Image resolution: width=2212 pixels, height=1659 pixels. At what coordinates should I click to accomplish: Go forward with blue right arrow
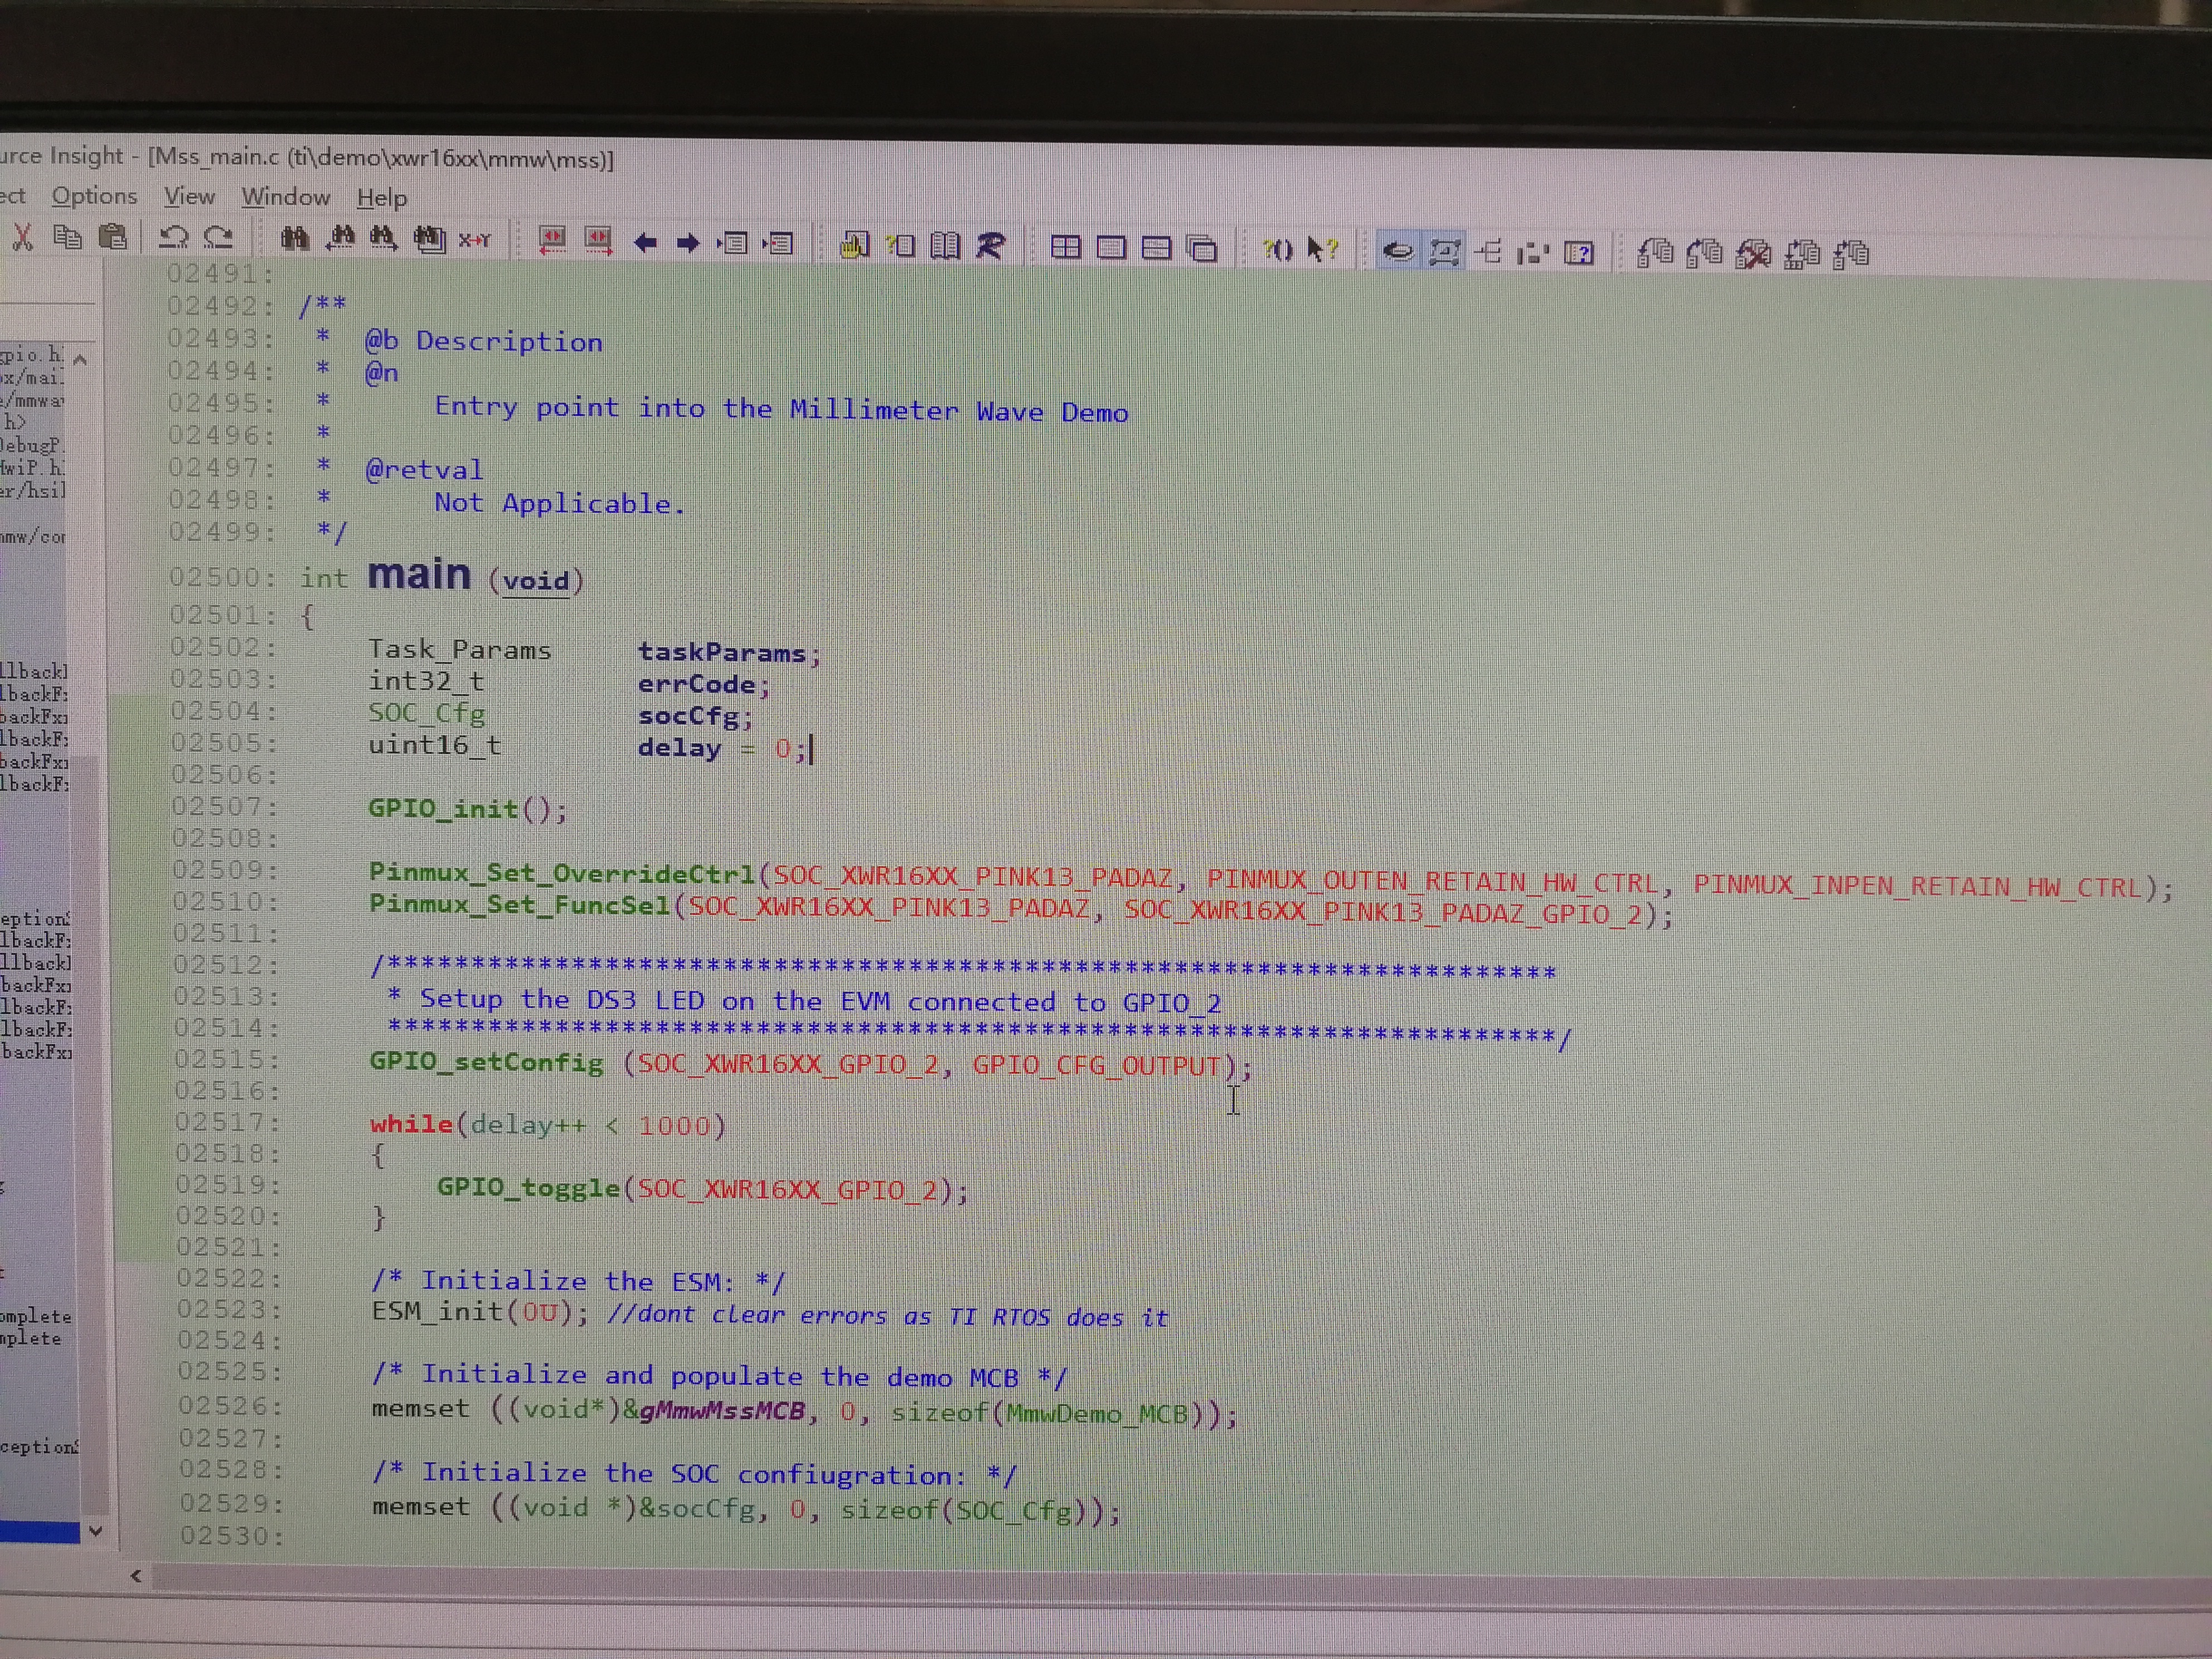[688, 243]
